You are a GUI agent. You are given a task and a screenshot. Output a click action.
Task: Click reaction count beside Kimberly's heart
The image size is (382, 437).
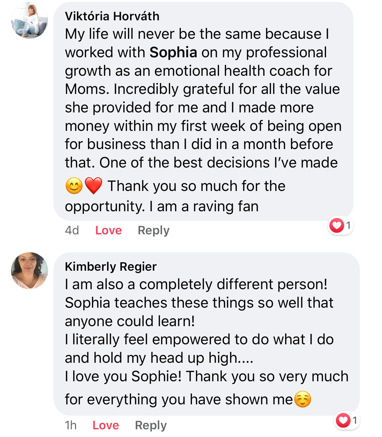[355, 420]
